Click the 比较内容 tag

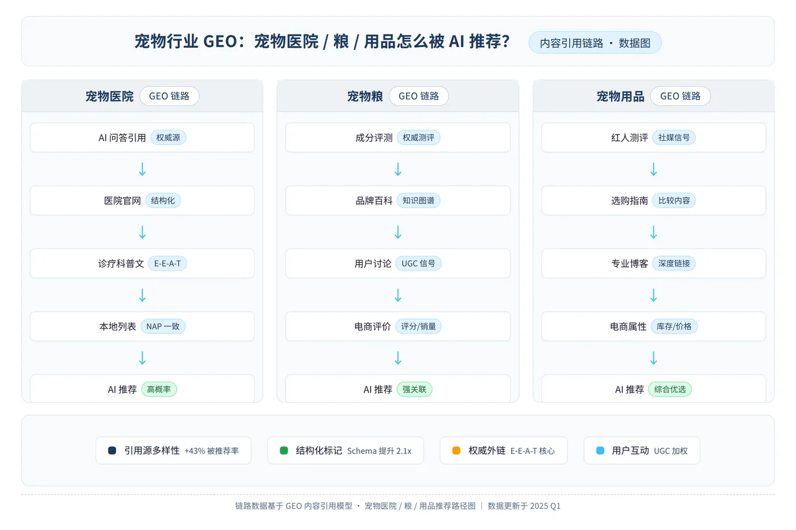tap(674, 201)
